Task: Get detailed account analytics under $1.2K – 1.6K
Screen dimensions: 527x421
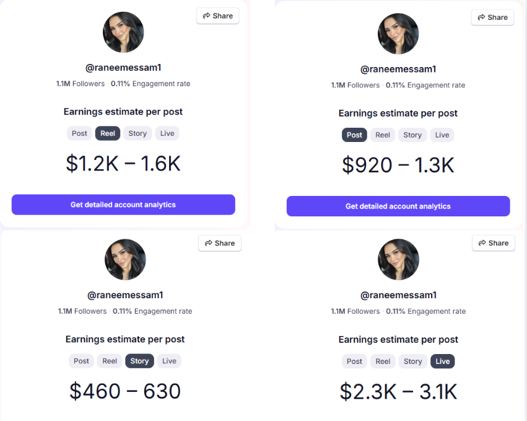Action: (x=123, y=205)
